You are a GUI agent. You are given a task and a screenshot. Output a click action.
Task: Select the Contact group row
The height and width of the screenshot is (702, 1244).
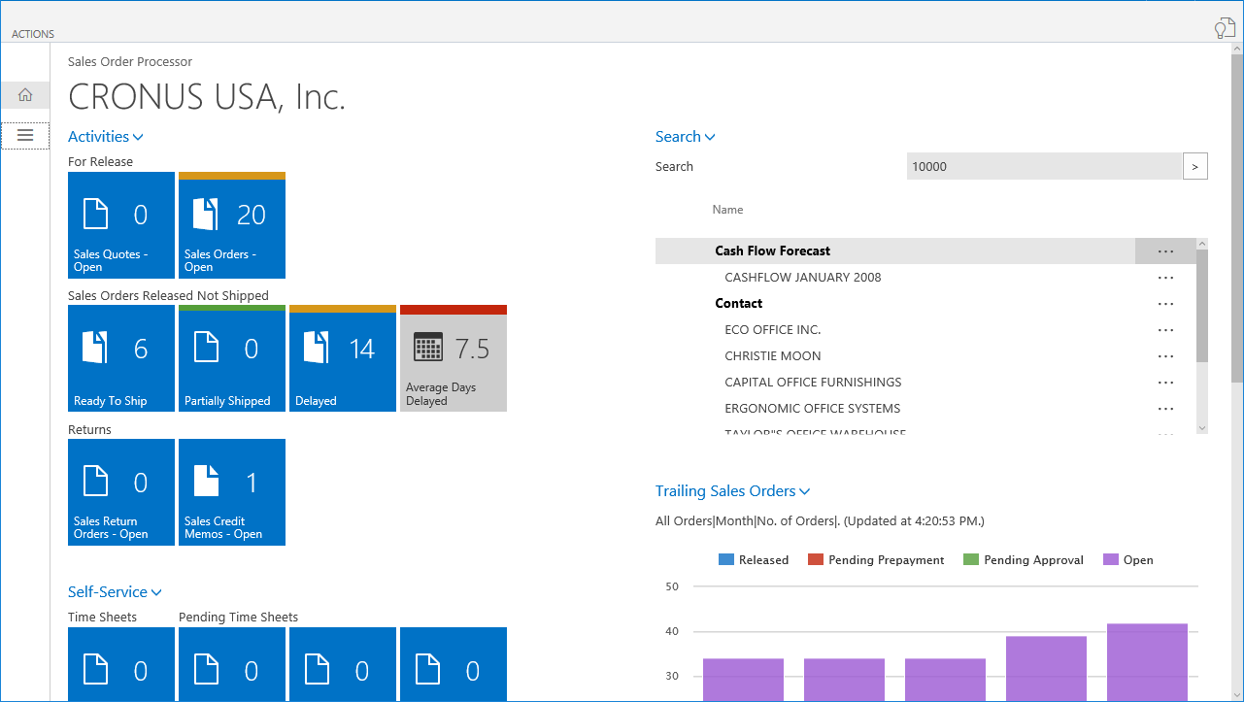click(x=925, y=303)
